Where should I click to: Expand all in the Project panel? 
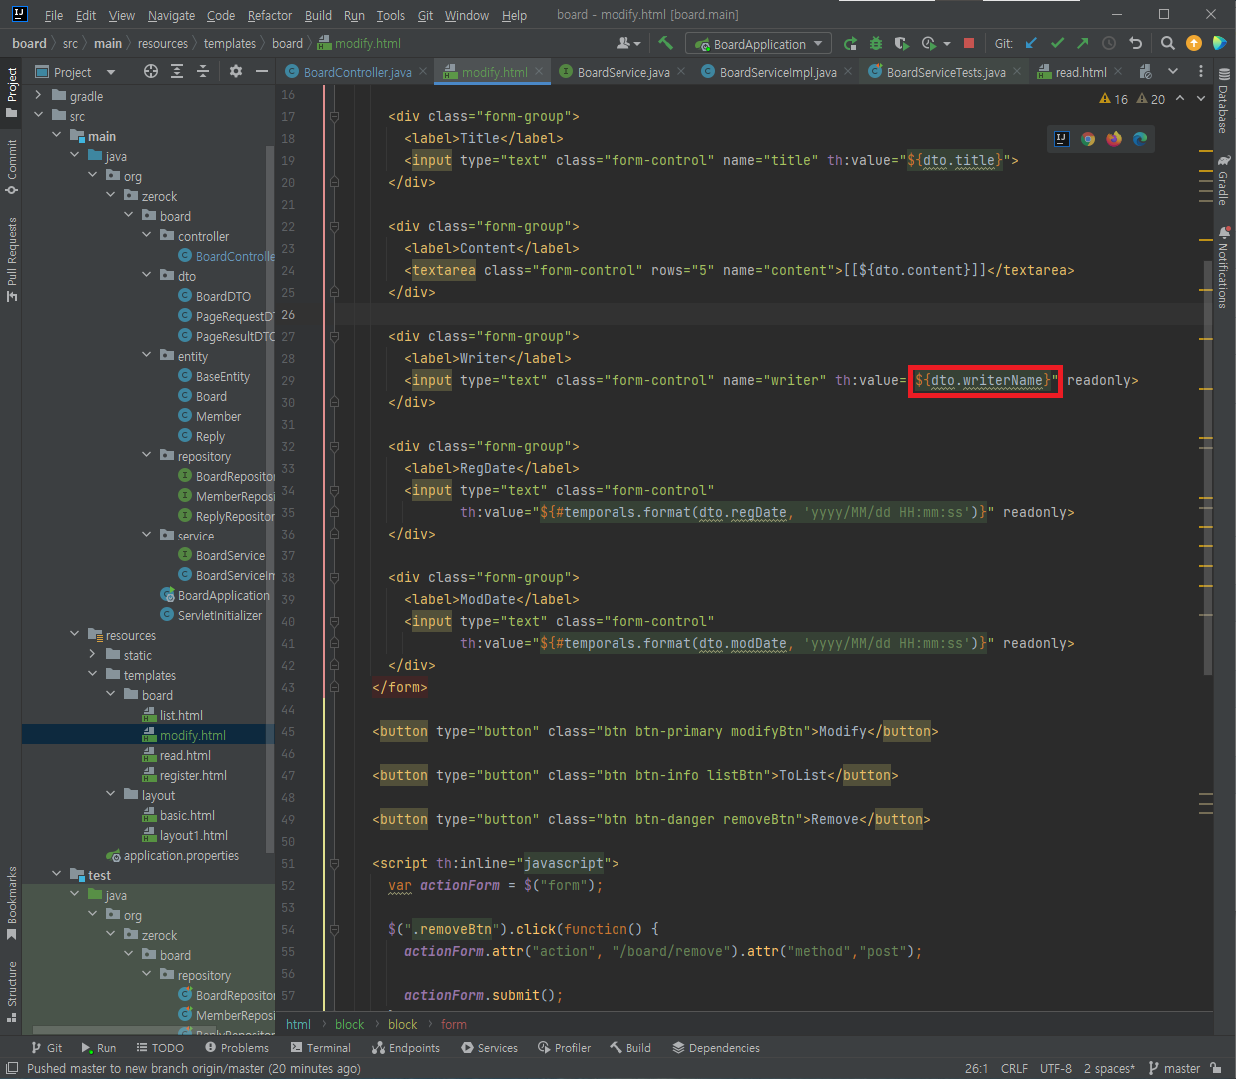click(x=177, y=71)
